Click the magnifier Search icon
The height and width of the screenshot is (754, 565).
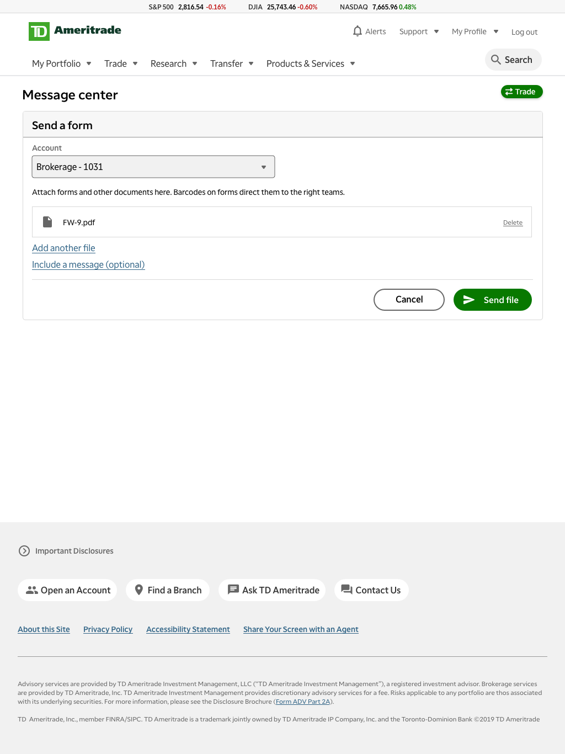(496, 60)
